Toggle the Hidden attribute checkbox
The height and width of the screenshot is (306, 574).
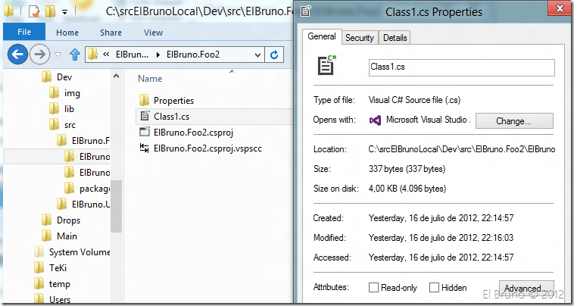point(434,288)
